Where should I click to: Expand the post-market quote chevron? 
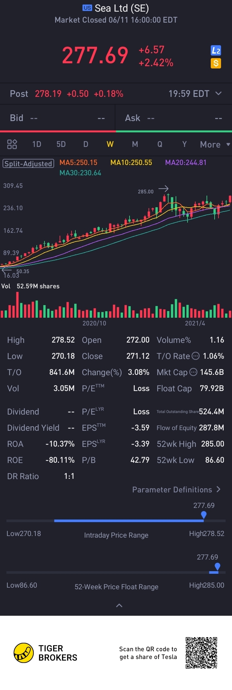218,93
